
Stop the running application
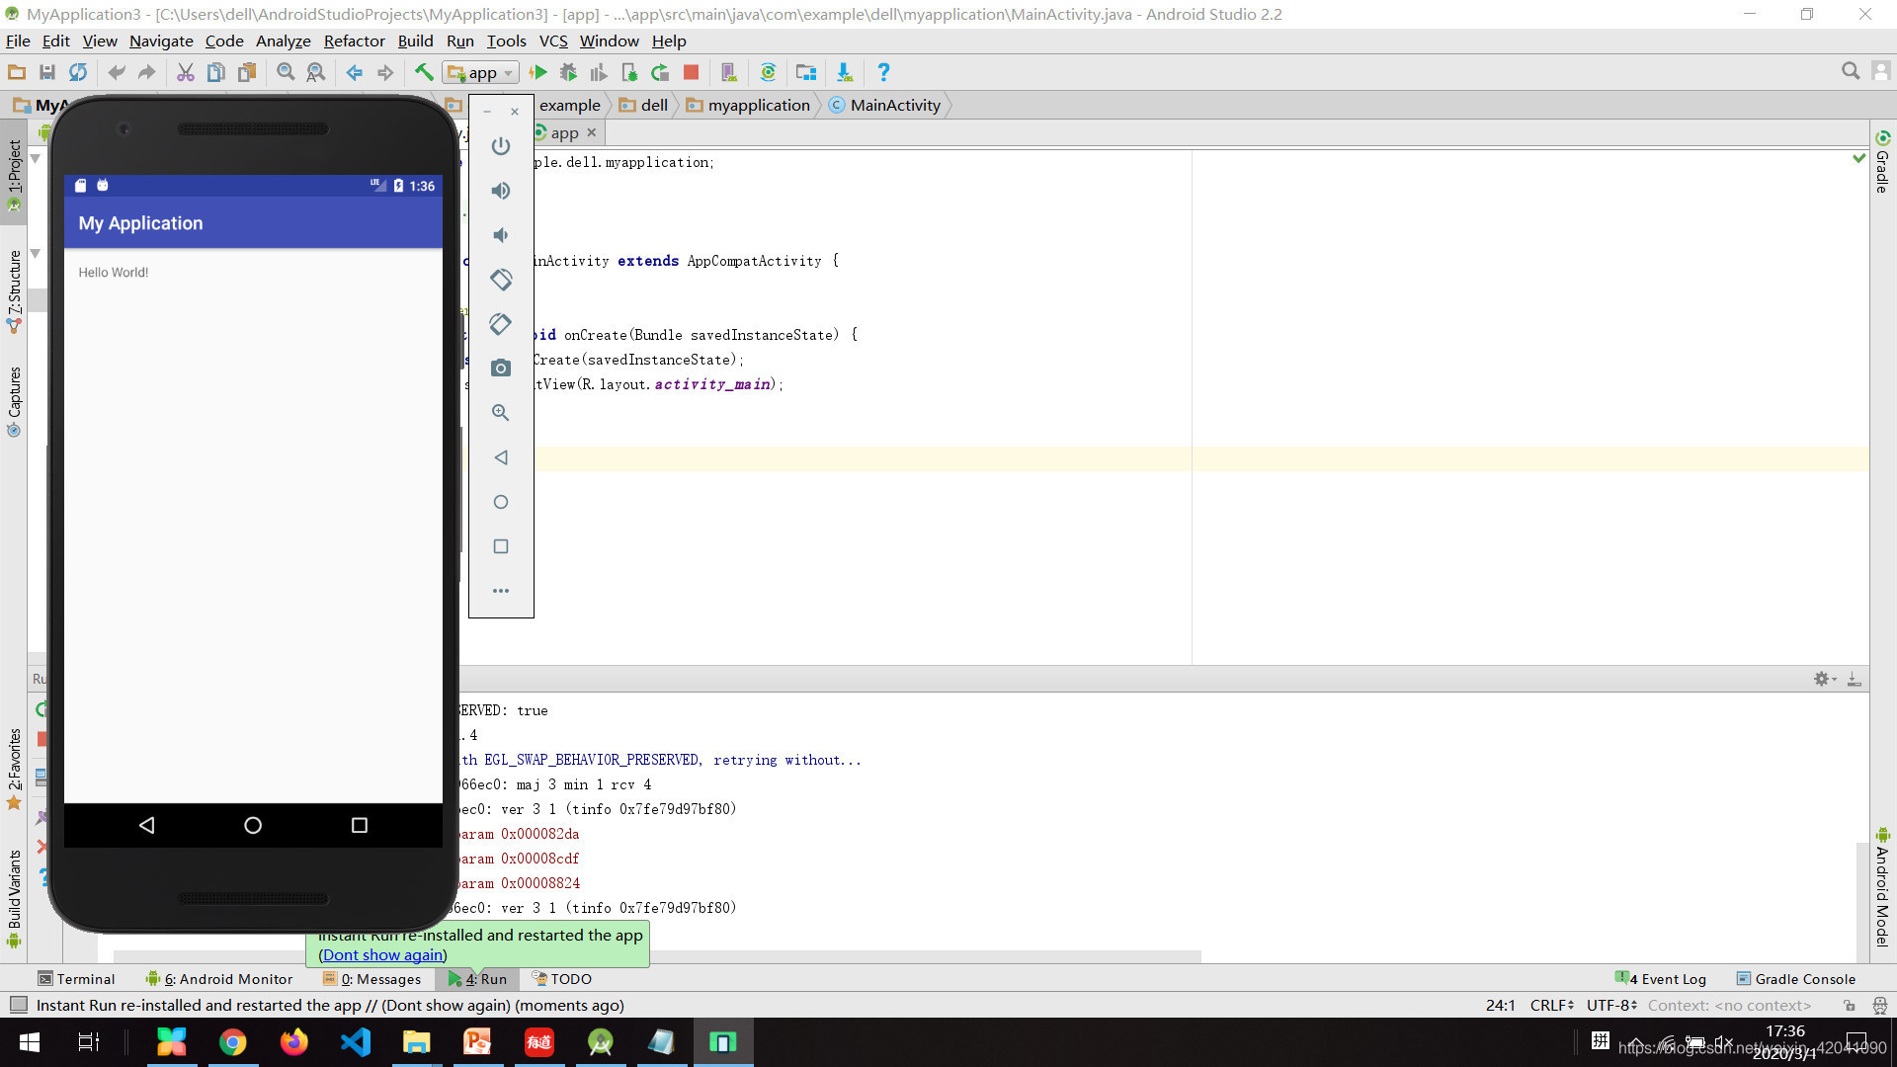pyautogui.click(x=691, y=71)
